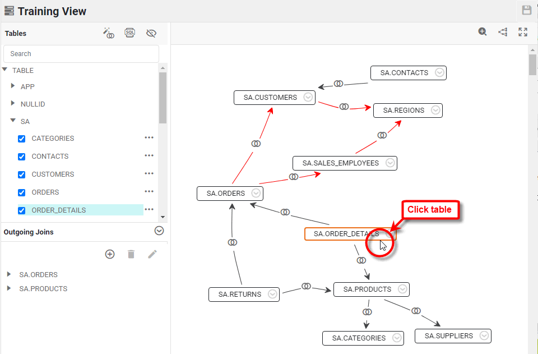Uncheck the CONTACTS table checkbox
Viewport: 538px width, 354px height.
tap(22, 157)
